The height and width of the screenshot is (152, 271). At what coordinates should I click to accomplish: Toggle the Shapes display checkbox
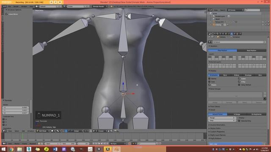210,85
